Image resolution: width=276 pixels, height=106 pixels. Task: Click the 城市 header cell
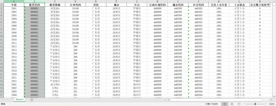pos(116,5)
